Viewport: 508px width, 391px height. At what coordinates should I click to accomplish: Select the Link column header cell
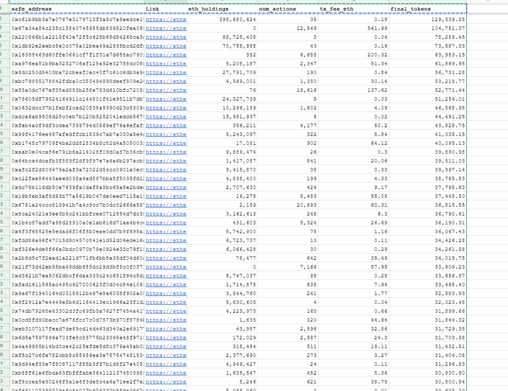click(166, 8)
